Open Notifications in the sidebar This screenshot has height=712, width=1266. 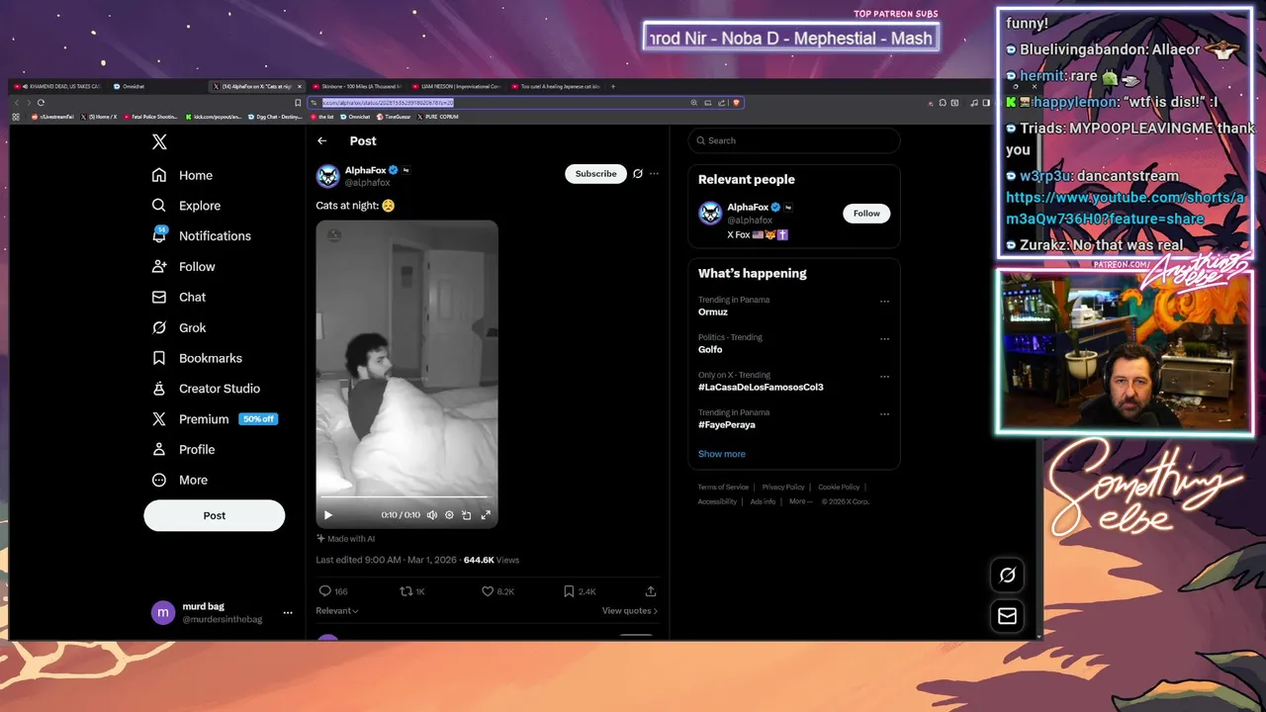coord(202,236)
